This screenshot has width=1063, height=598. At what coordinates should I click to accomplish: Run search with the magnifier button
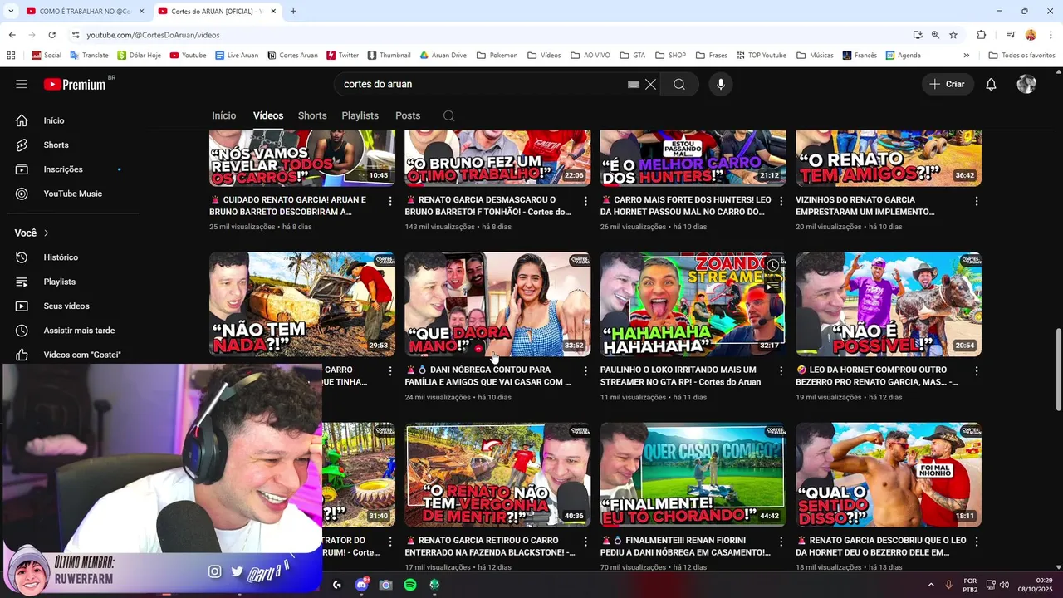click(679, 84)
